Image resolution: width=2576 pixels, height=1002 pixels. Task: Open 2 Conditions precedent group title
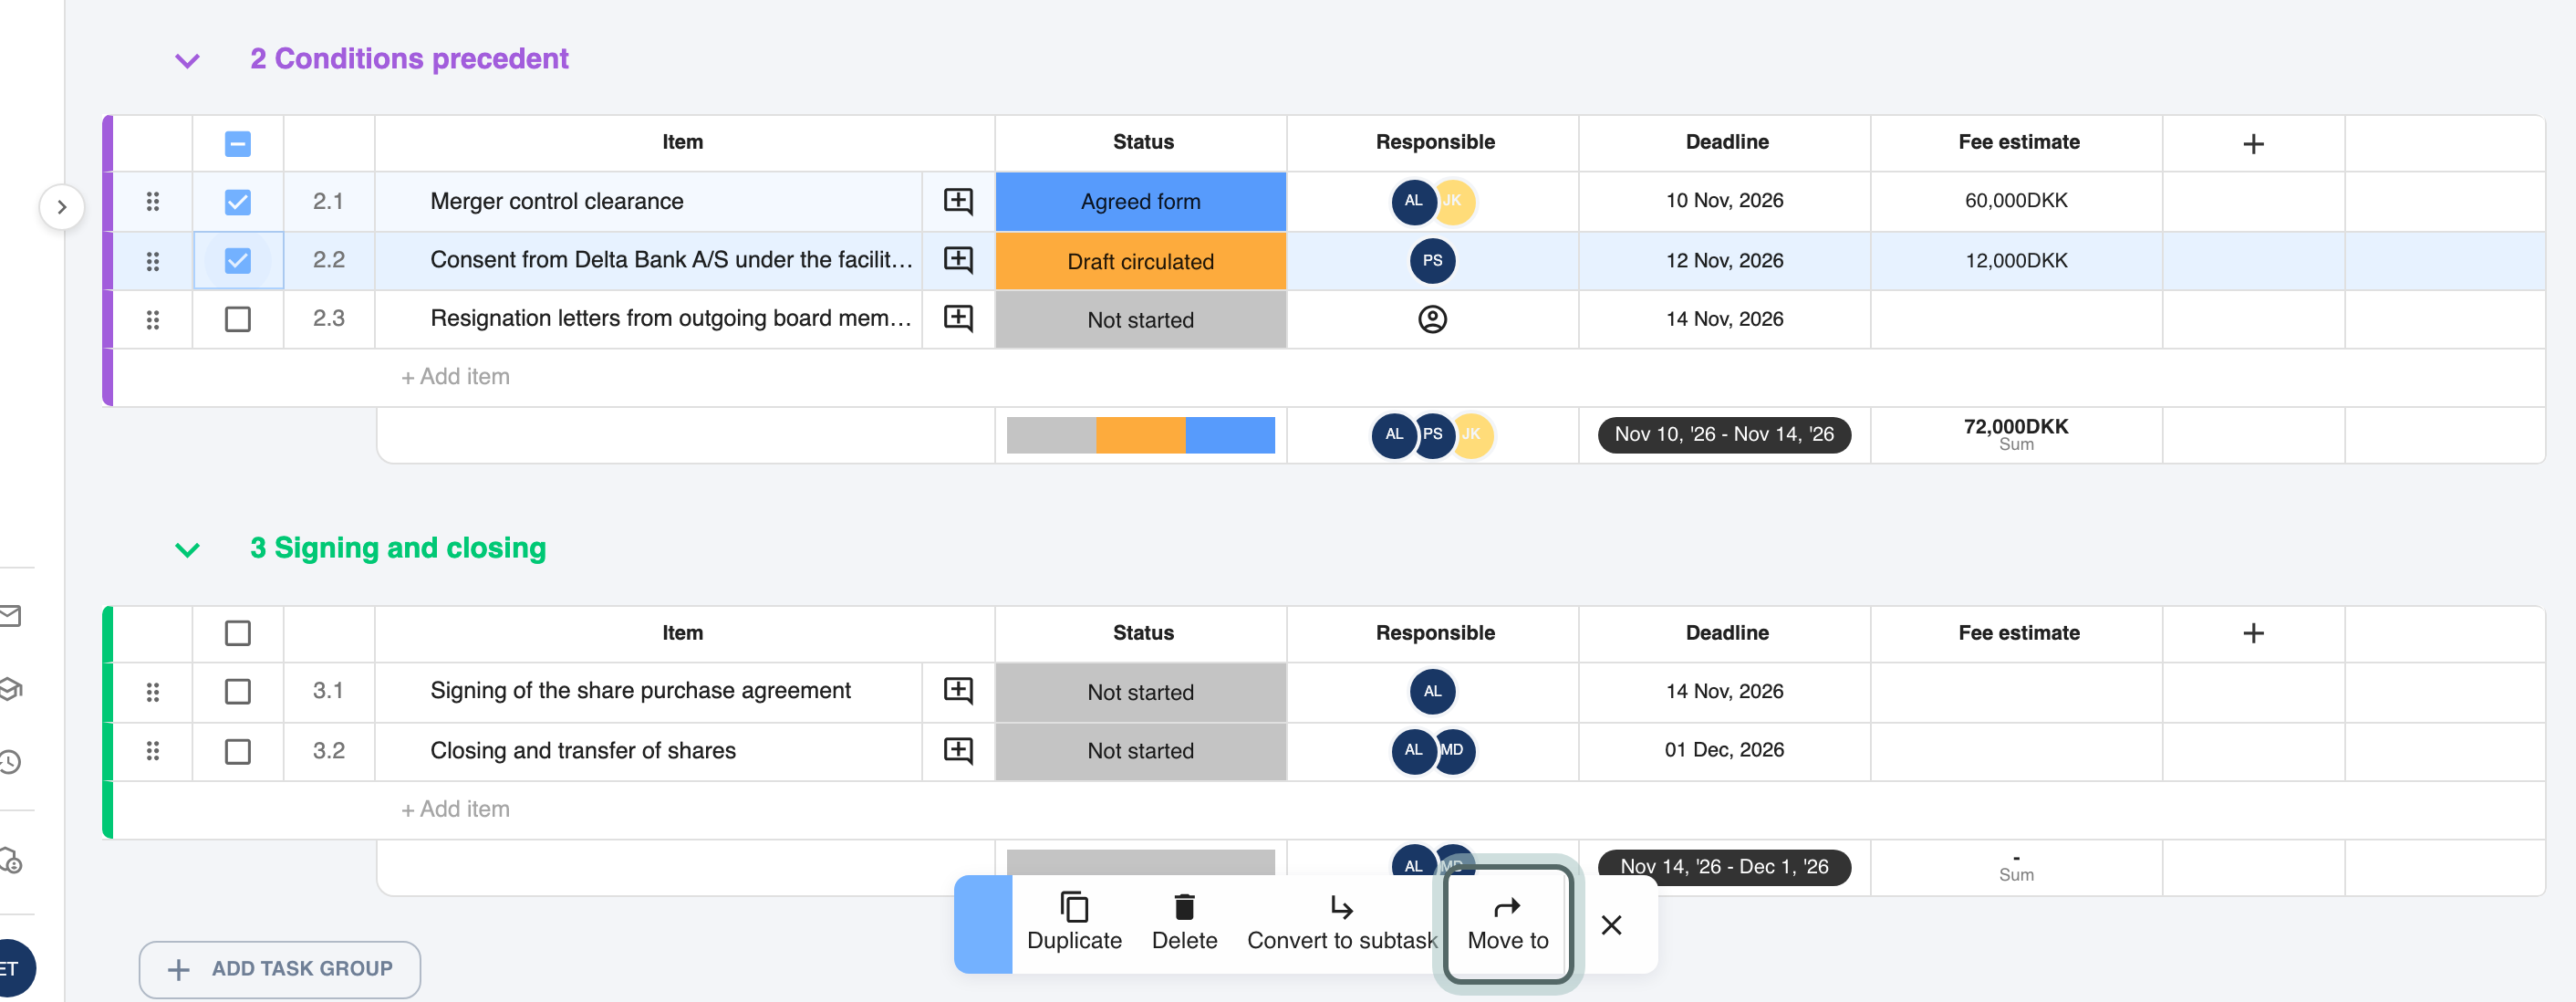409,59
